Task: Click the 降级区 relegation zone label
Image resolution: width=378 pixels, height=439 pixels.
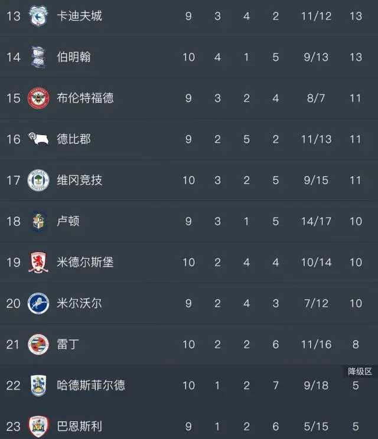Action: pos(360,372)
